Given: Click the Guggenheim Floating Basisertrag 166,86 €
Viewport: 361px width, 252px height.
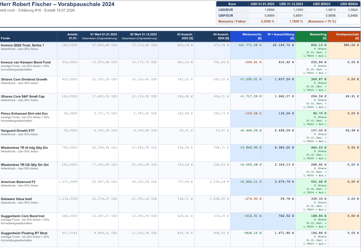Looking at the screenshot, I should point(319,233).
